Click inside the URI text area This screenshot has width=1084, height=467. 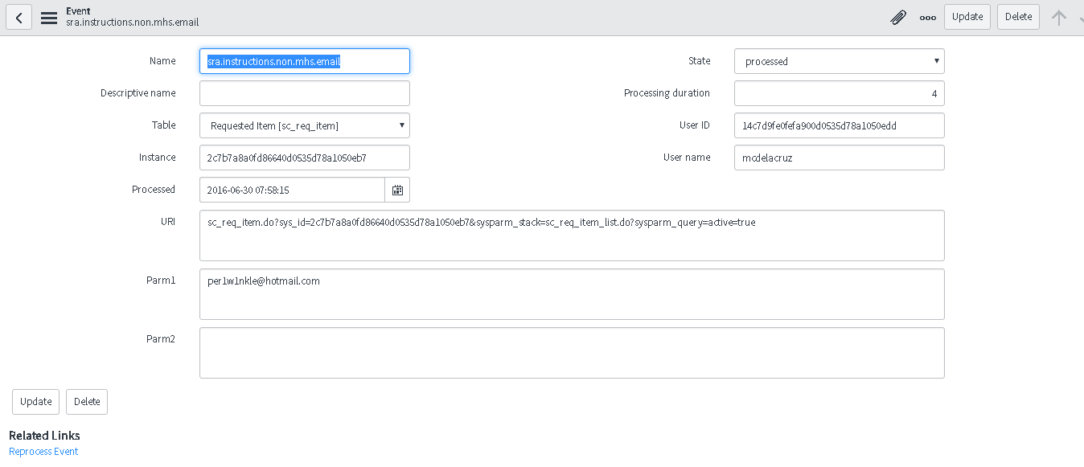(x=572, y=236)
